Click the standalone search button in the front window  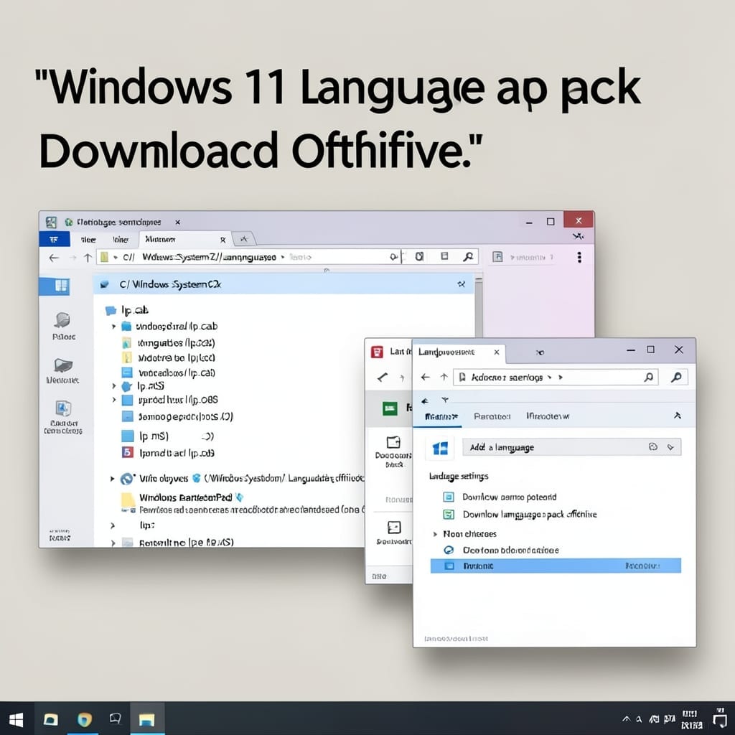coord(676,377)
